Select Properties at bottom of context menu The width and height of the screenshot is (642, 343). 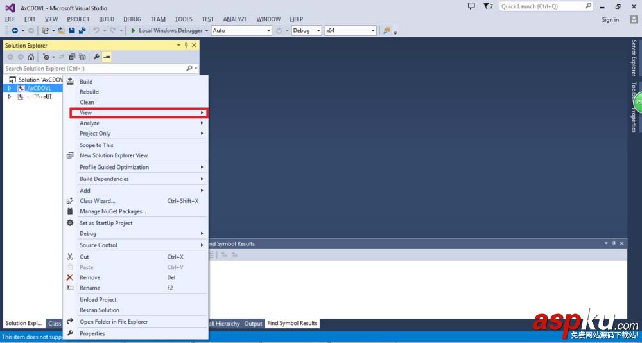coord(136,333)
